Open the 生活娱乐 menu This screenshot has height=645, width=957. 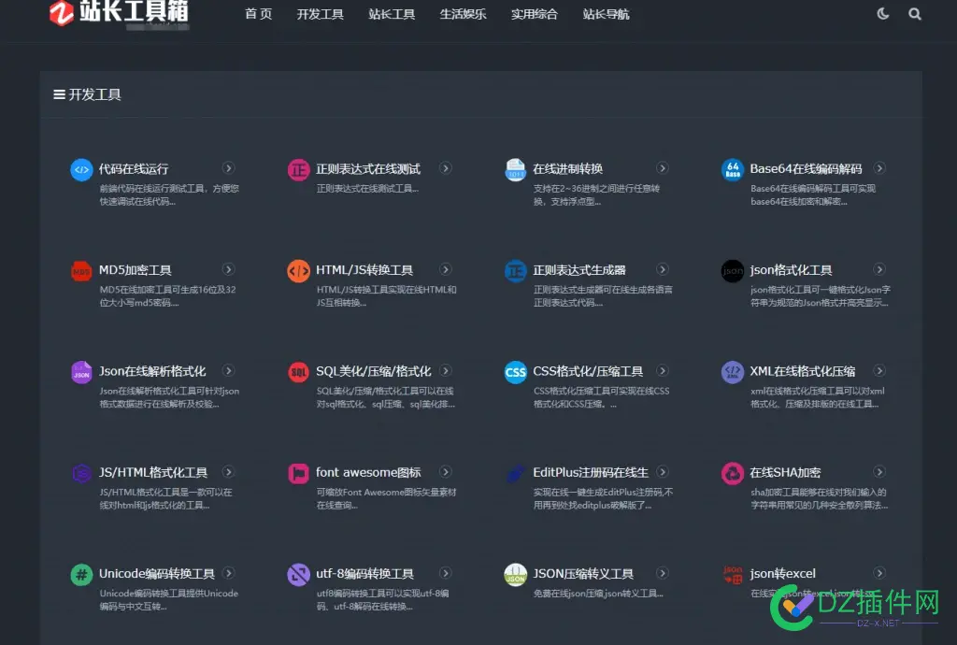463,14
